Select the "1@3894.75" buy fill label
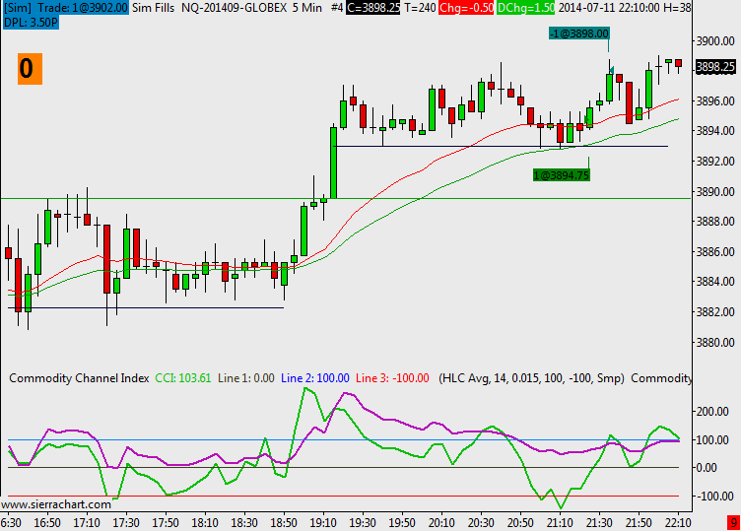Viewport: 741px width, 531px height. [562, 175]
